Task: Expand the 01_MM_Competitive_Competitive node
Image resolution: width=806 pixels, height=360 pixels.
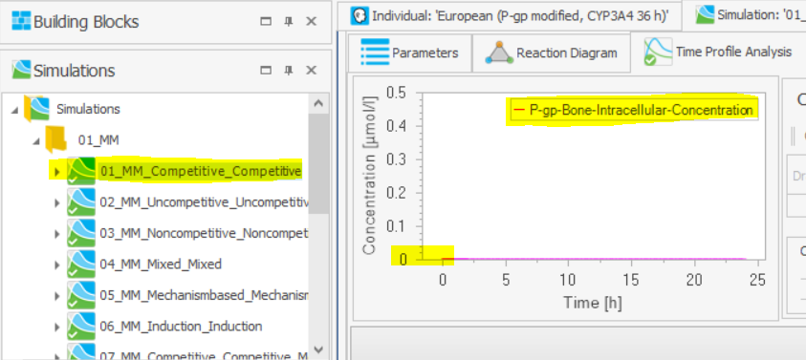Action: pyautogui.click(x=57, y=172)
